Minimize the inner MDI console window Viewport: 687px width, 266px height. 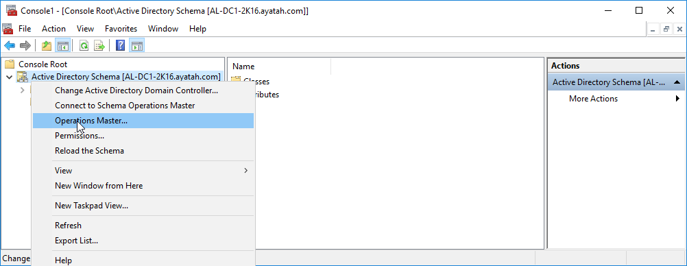coord(653,29)
